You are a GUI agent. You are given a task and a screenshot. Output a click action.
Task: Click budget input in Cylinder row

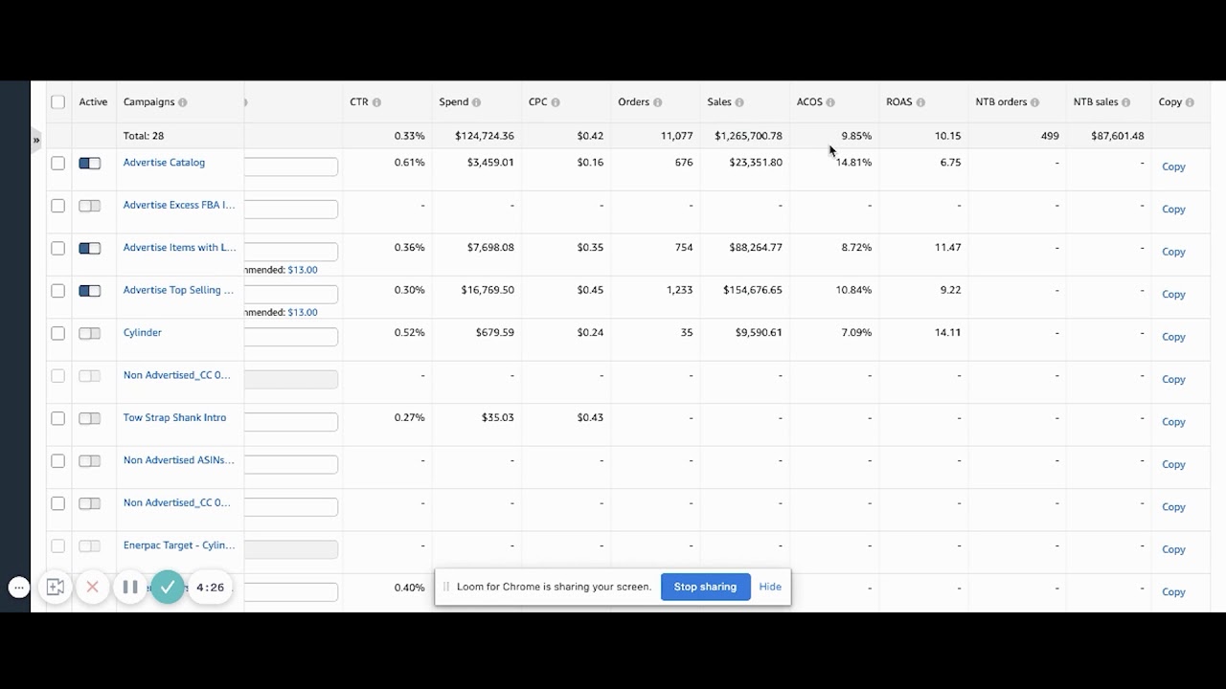point(291,337)
